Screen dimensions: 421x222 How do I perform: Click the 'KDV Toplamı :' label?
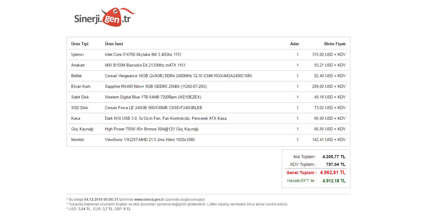point(304,165)
